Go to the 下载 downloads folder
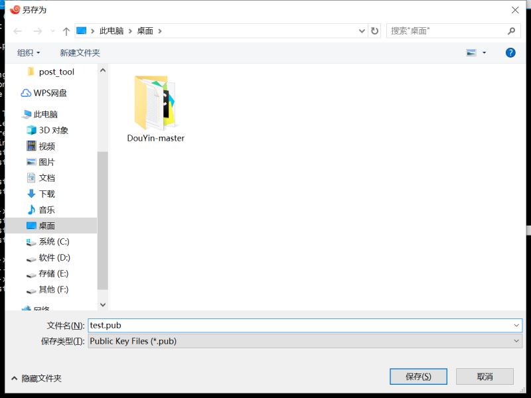 (46, 194)
